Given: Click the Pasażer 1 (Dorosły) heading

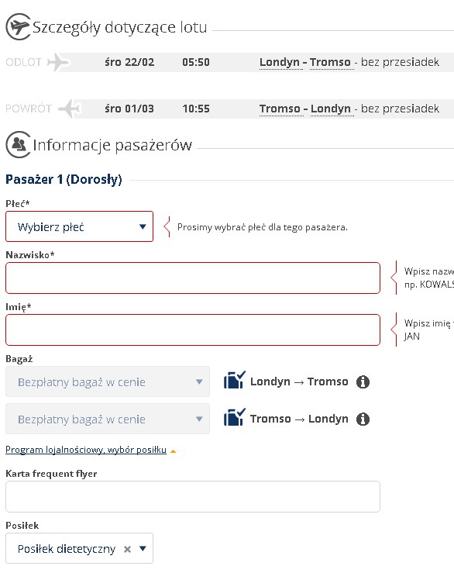Looking at the screenshot, I should point(64,179).
